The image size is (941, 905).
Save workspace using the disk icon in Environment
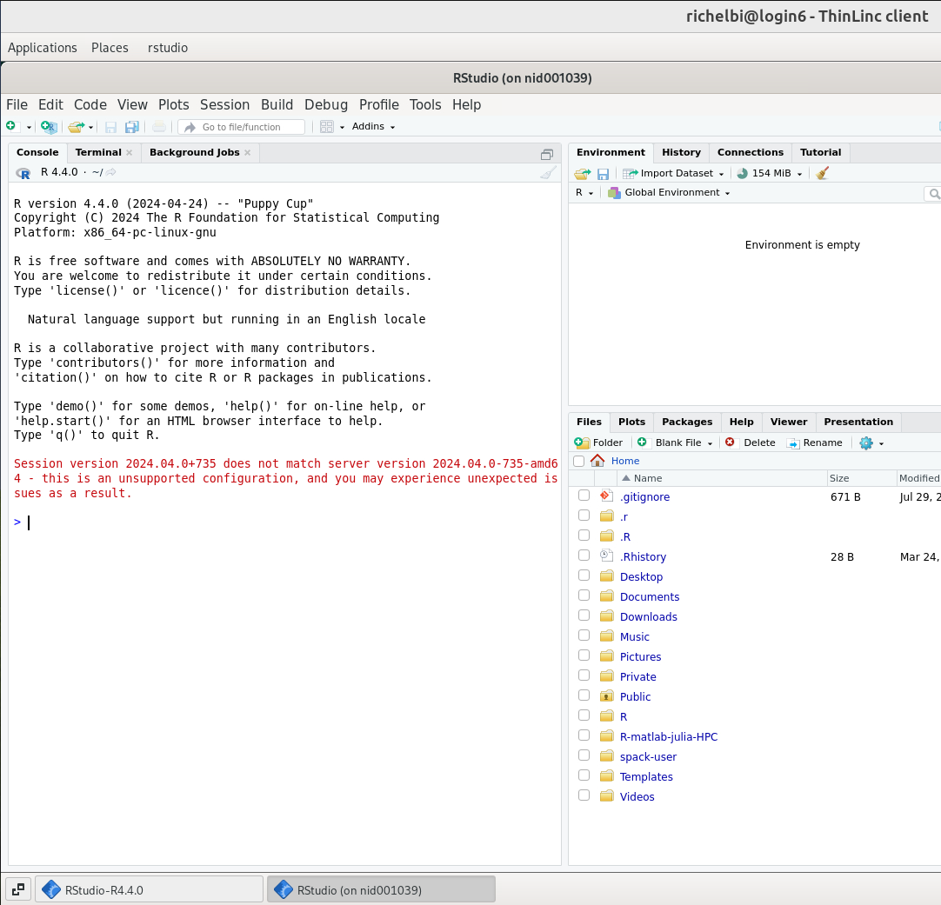click(x=603, y=173)
